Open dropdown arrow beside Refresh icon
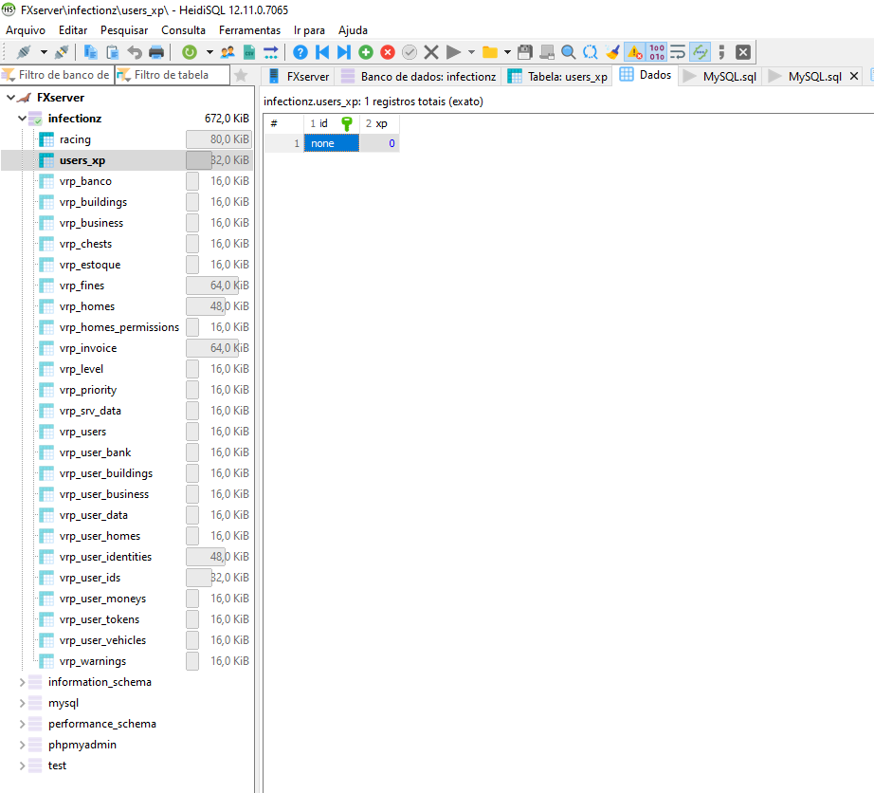This screenshot has height=793, width=874. (209, 52)
